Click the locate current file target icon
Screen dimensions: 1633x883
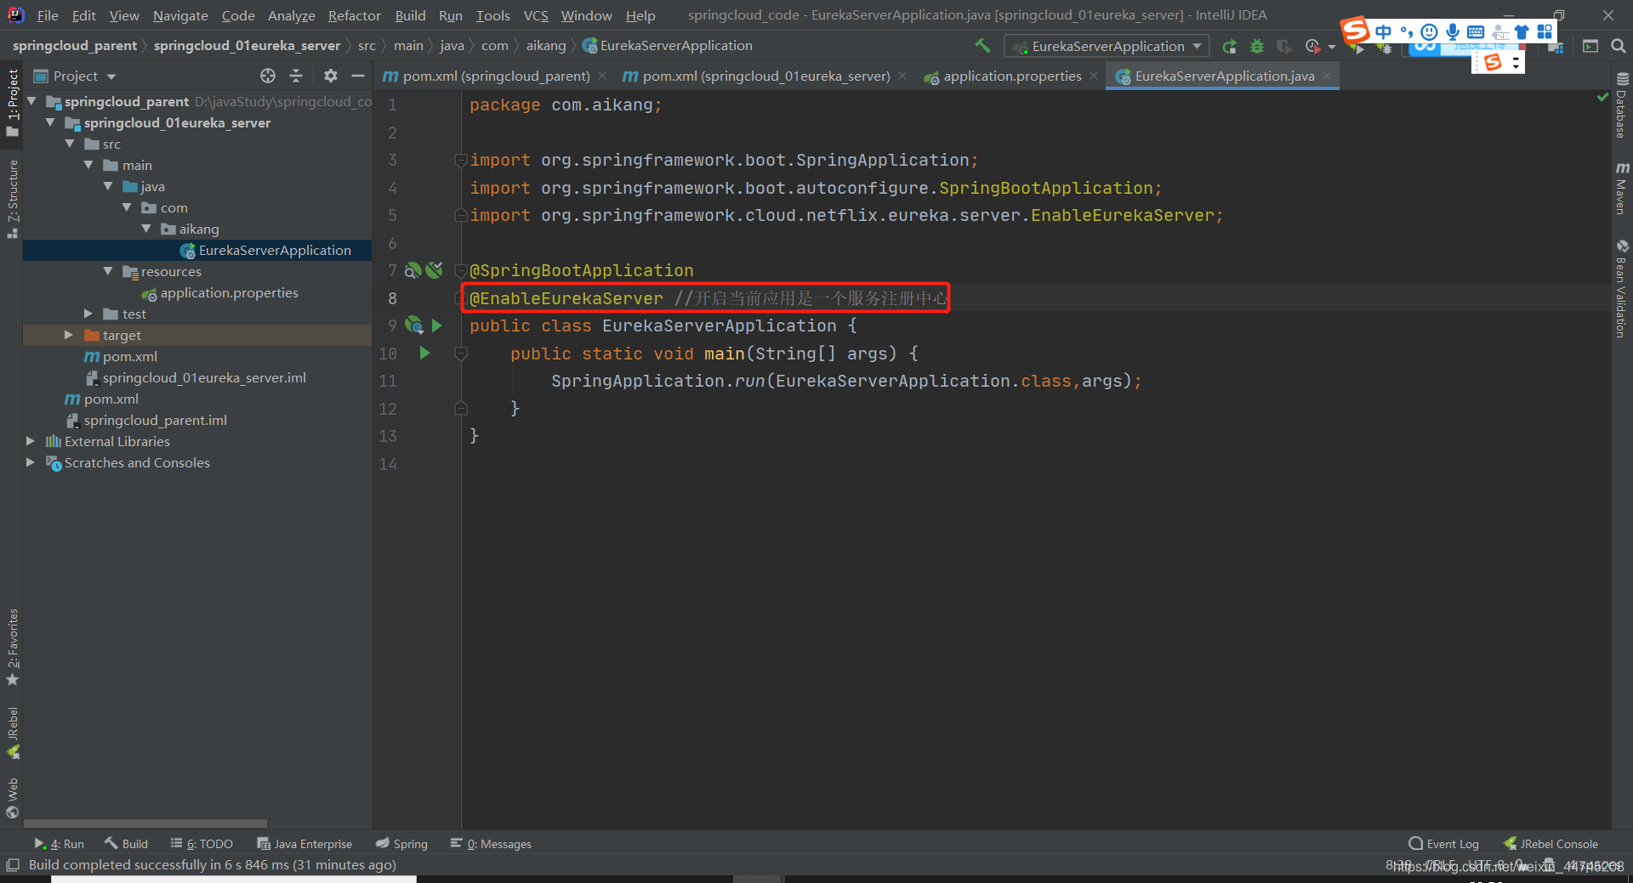(268, 76)
